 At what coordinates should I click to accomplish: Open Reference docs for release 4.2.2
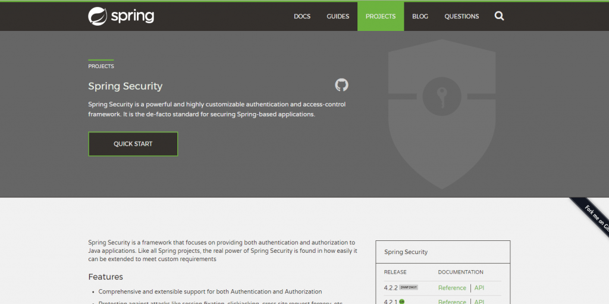pyautogui.click(x=452, y=288)
